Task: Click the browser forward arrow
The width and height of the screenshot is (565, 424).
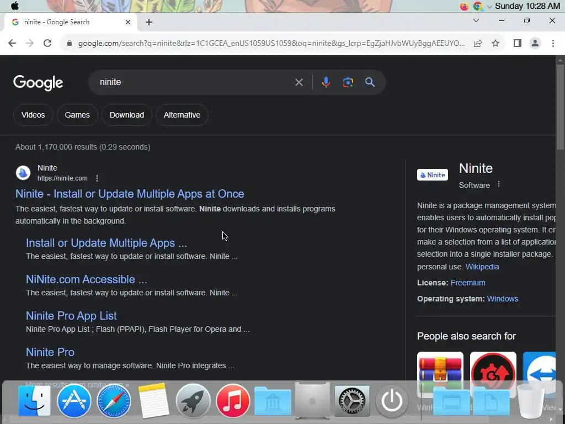Action: (30, 43)
